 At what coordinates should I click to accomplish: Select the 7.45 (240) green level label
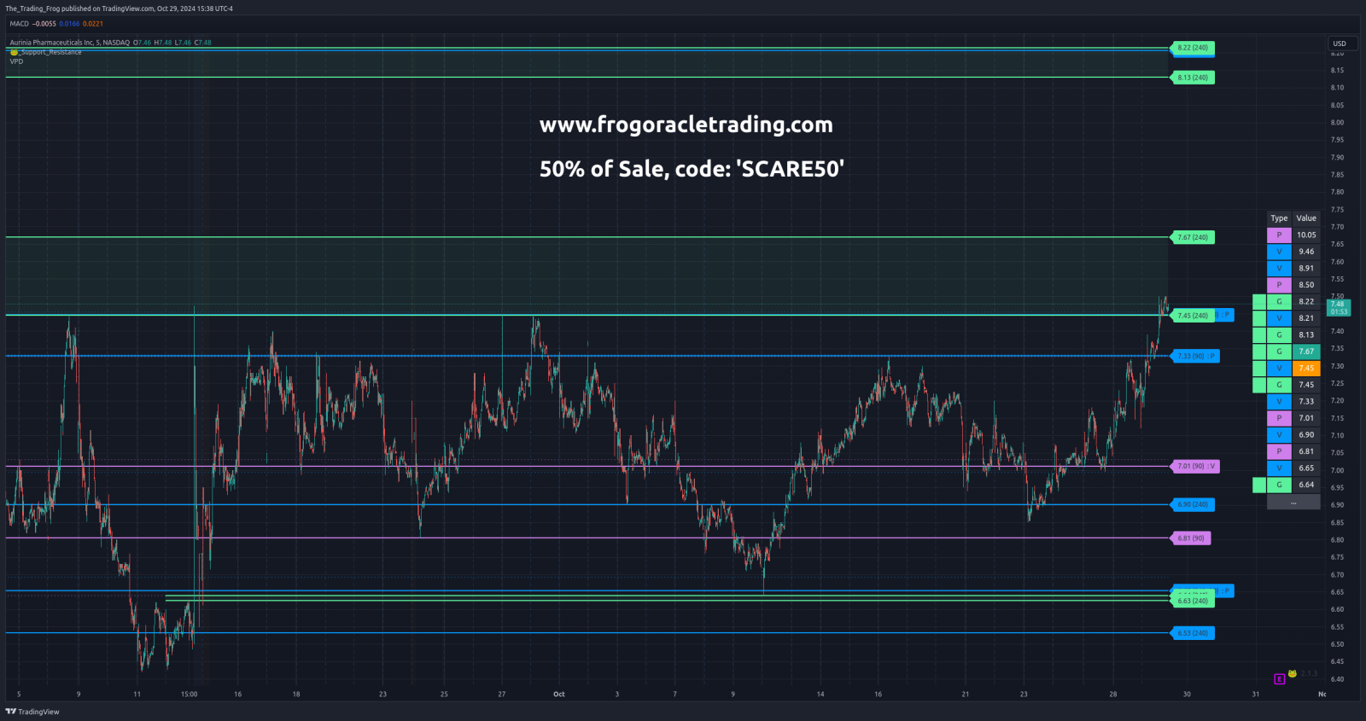pyautogui.click(x=1193, y=316)
